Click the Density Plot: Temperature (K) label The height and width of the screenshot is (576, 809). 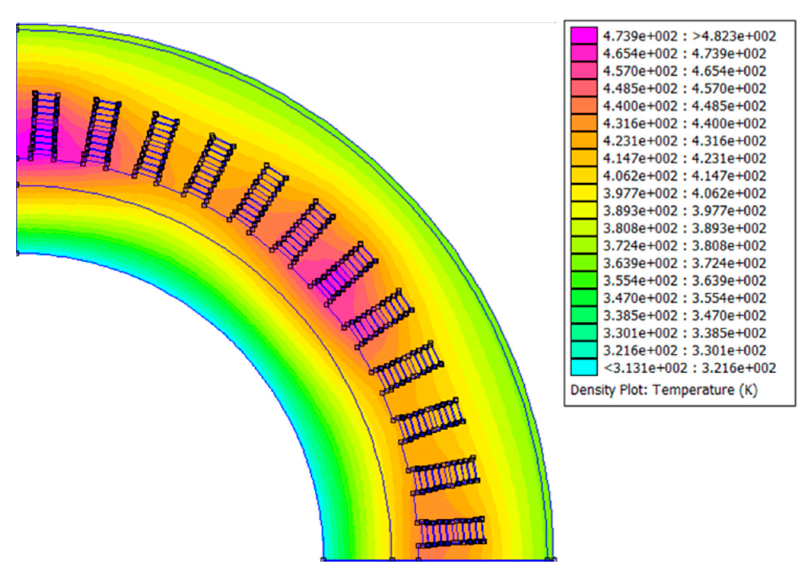(x=664, y=390)
